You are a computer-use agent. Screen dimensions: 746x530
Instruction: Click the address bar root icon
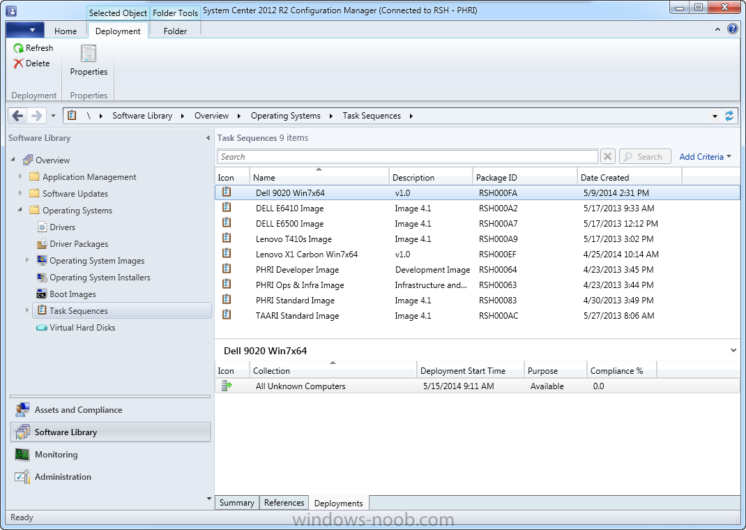[72, 115]
